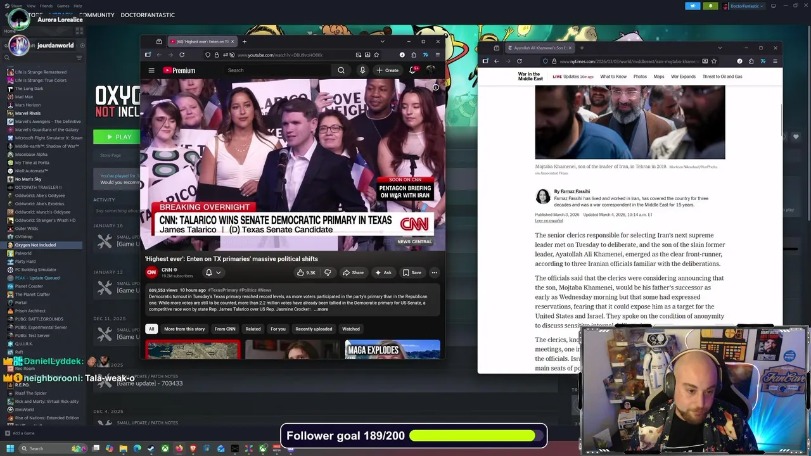The image size is (811, 456).
Task: Open YouTube notifications bell
Action: click(x=412, y=70)
